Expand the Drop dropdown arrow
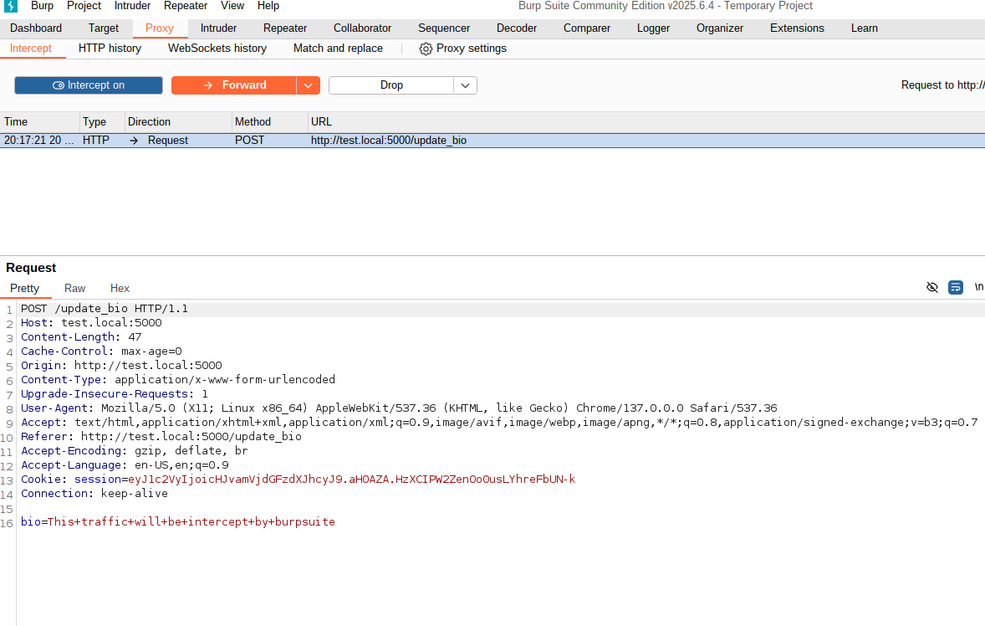The height and width of the screenshot is (626, 985). (466, 85)
